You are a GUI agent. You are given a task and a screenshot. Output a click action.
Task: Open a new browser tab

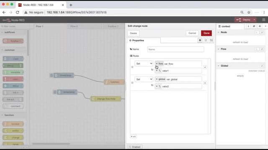[x=71, y=5]
